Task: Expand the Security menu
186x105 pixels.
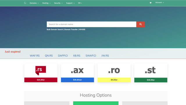Action: (x=58, y=3)
